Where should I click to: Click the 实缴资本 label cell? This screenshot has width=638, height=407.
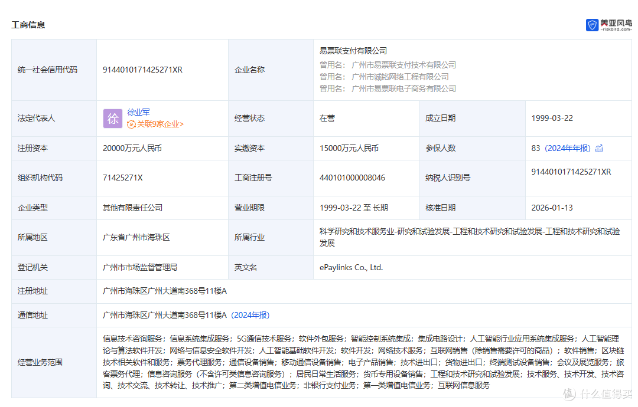tap(271, 148)
